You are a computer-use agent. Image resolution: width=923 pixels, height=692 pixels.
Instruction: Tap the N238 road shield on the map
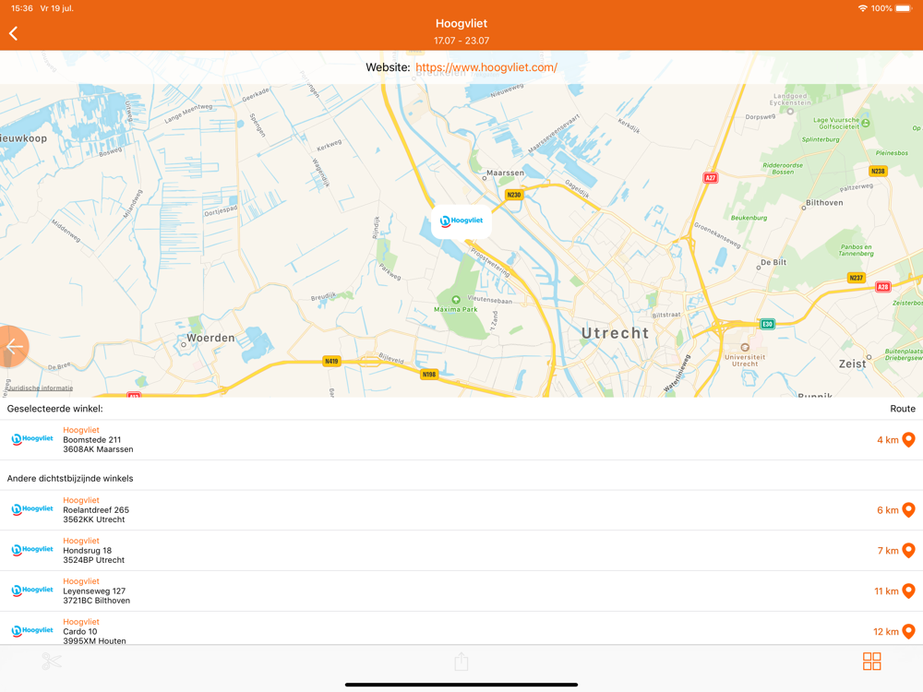(878, 172)
